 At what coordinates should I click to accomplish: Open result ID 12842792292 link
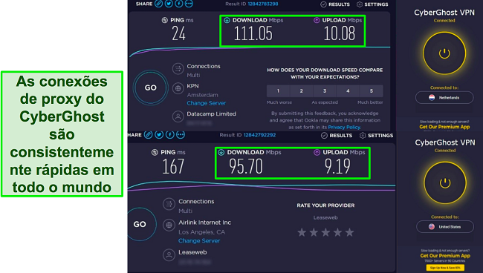tap(259, 135)
